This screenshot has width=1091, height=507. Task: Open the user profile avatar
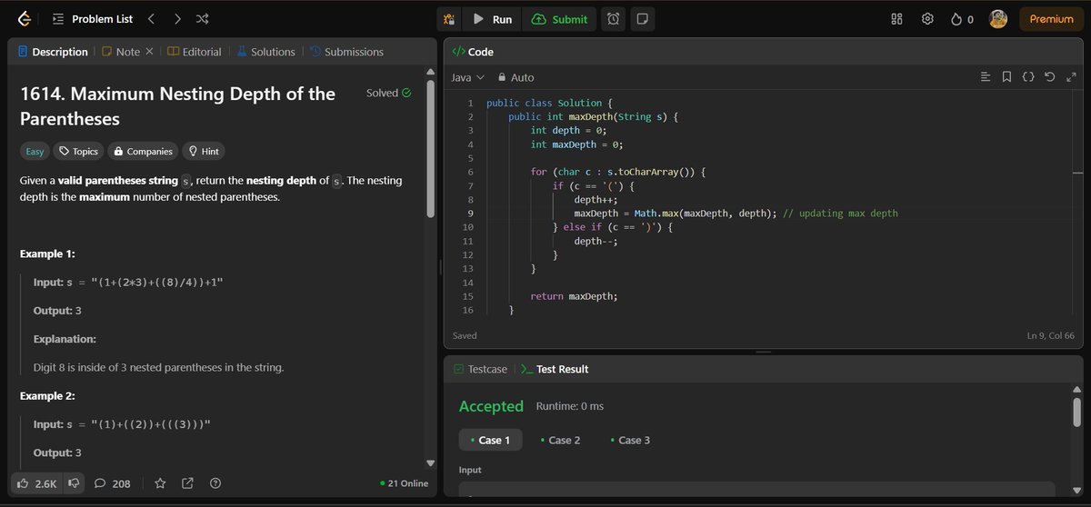(998, 19)
